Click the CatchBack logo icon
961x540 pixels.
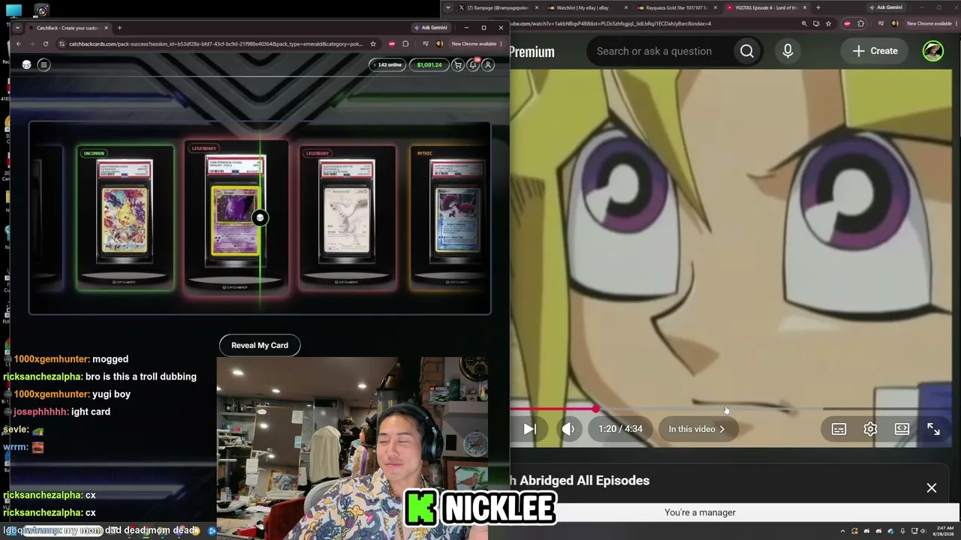click(x=26, y=64)
